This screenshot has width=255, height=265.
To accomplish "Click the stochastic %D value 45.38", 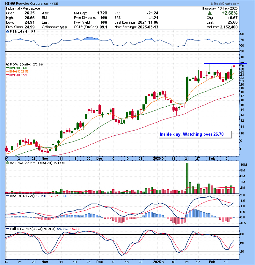I will coord(74,229).
